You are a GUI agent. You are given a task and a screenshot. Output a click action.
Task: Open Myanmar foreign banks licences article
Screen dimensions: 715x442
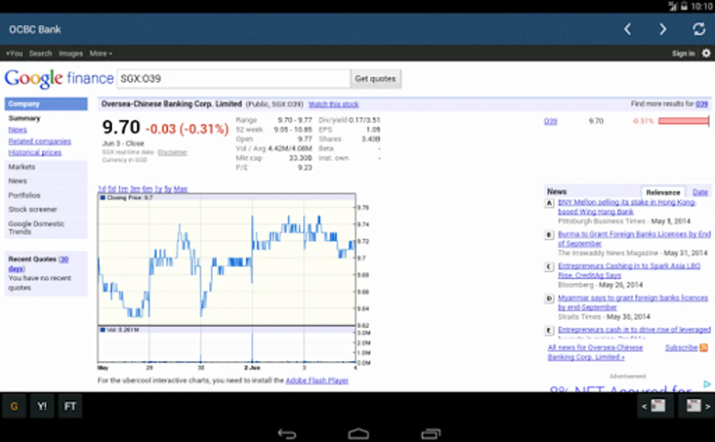point(633,303)
